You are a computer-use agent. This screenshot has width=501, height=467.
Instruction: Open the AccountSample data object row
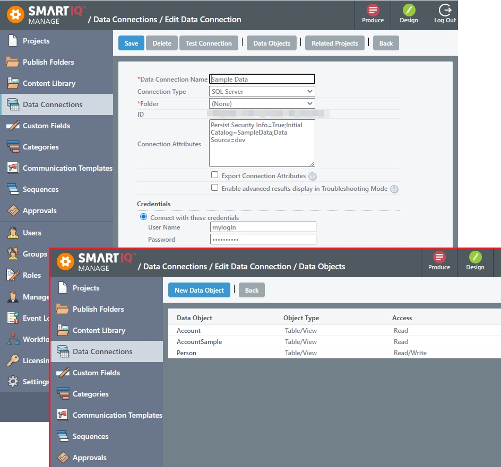[x=334, y=341]
